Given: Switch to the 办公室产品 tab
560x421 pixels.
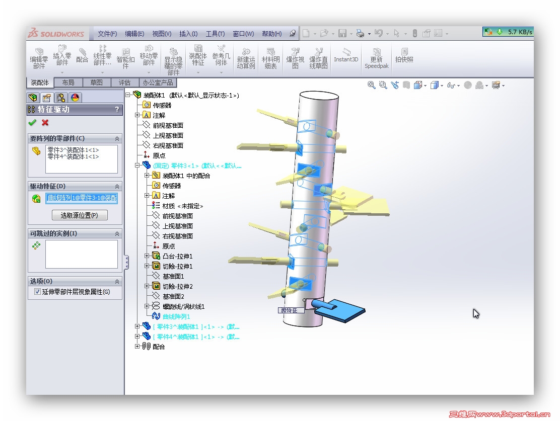Looking at the screenshot, I should [158, 83].
